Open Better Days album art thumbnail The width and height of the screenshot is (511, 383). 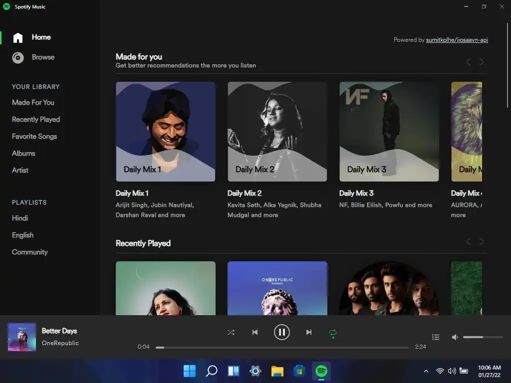pos(22,337)
